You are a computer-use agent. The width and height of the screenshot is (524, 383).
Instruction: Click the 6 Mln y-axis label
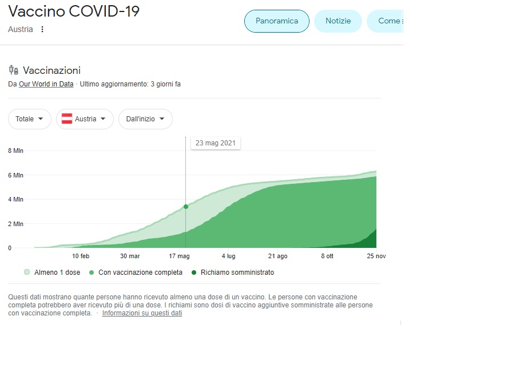click(x=15, y=175)
